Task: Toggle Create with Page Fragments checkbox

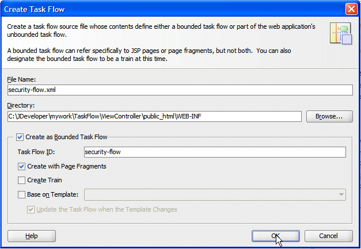Action: click(x=21, y=166)
